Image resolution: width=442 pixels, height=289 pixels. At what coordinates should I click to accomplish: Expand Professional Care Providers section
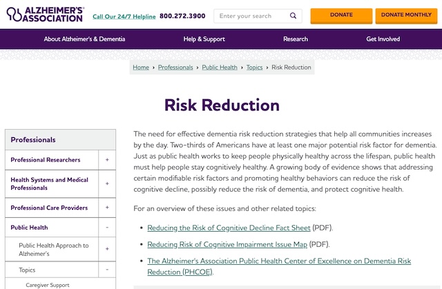pyautogui.click(x=107, y=208)
